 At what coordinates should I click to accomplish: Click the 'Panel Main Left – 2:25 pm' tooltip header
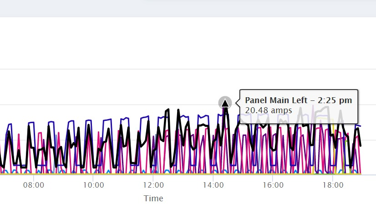(x=299, y=100)
